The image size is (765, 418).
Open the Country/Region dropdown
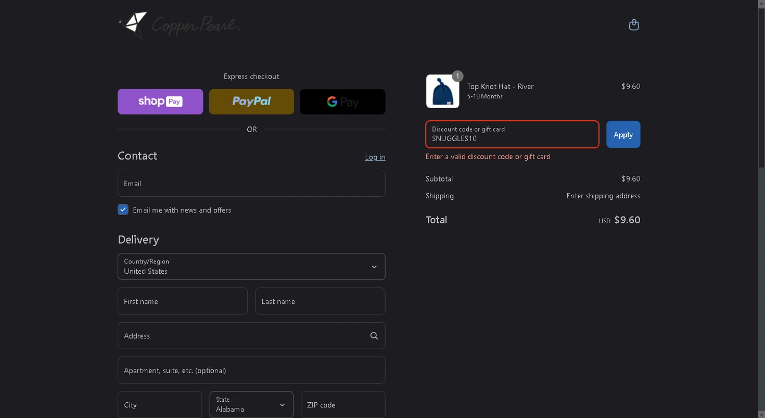point(251,267)
